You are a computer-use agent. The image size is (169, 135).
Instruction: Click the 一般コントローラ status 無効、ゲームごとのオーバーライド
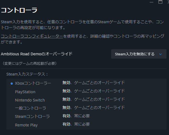94,107
